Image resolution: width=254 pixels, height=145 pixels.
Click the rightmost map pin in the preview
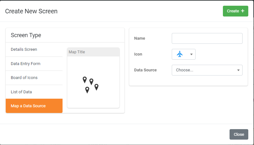(97, 87)
